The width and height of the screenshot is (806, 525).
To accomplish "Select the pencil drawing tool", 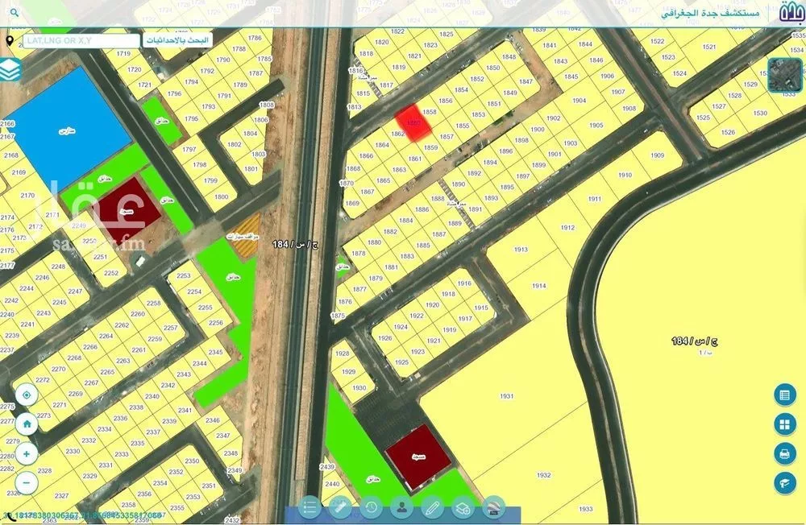I will 432,507.
